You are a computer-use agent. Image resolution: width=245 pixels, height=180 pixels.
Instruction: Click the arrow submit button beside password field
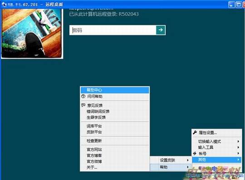pos(161,30)
